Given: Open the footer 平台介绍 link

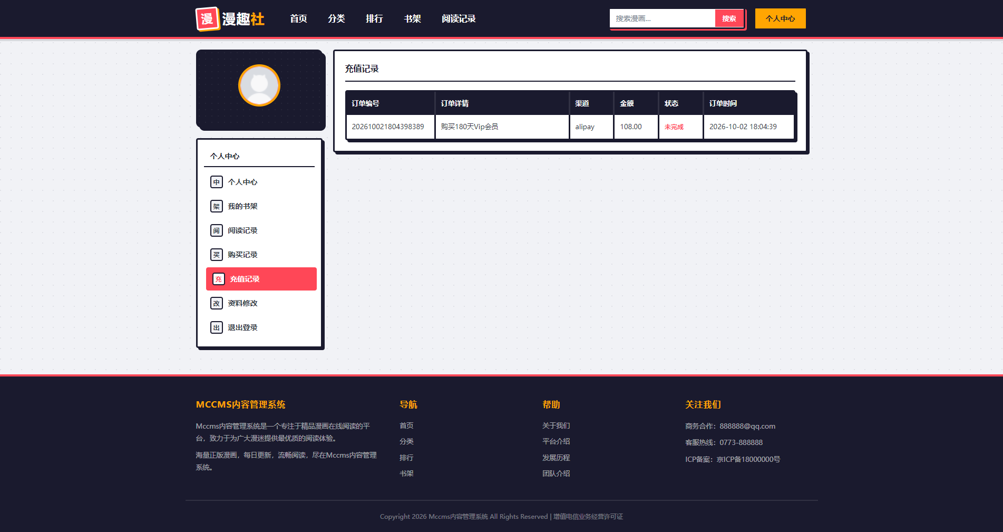Looking at the screenshot, I should pyautogui.click(x=556, y=441).
